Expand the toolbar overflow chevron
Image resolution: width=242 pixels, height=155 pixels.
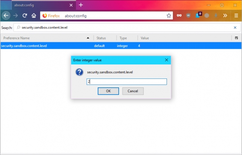pyautogui.click(x=225, y=16)
